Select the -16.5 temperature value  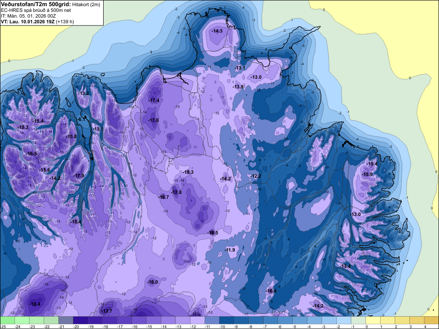point(32,154)
